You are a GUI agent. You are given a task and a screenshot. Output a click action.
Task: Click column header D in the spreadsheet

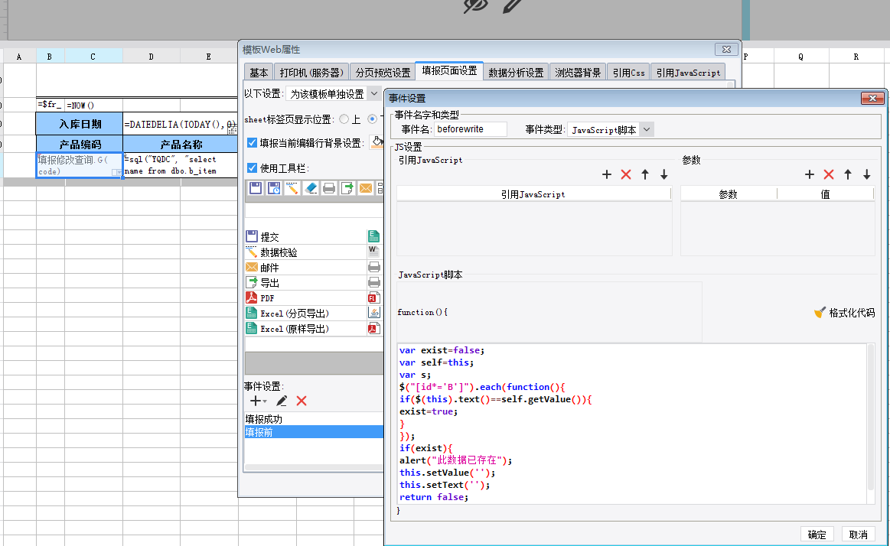(151, 56)
